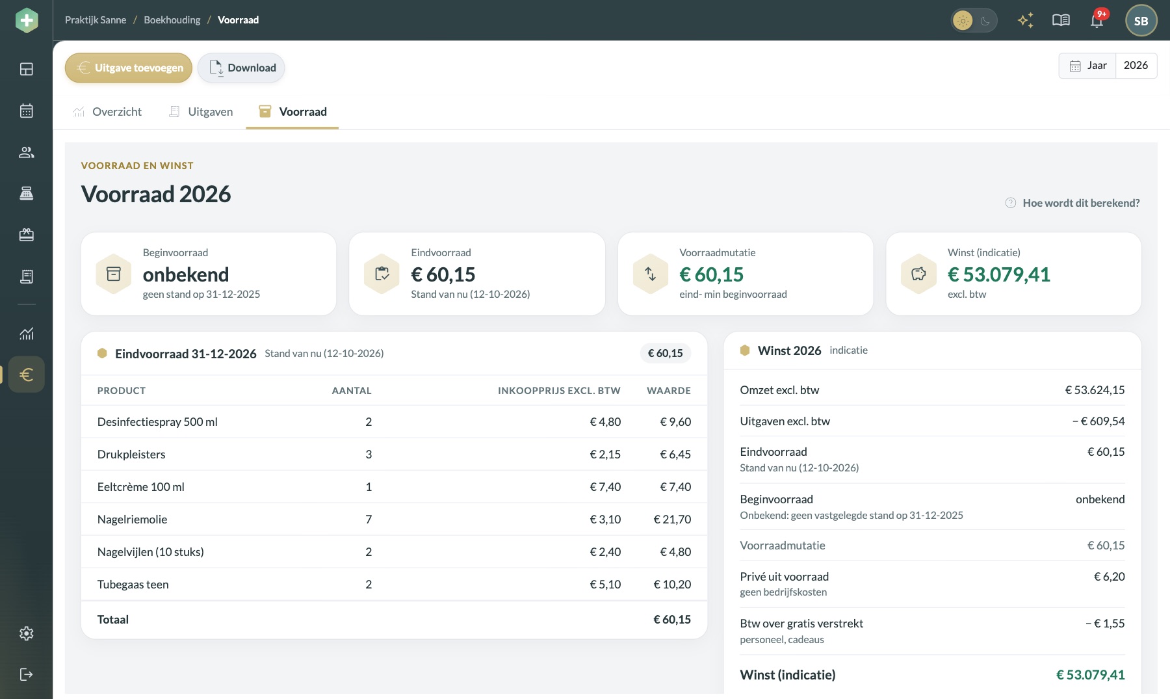Open the SB user avatar menu

click(1141, 21)
